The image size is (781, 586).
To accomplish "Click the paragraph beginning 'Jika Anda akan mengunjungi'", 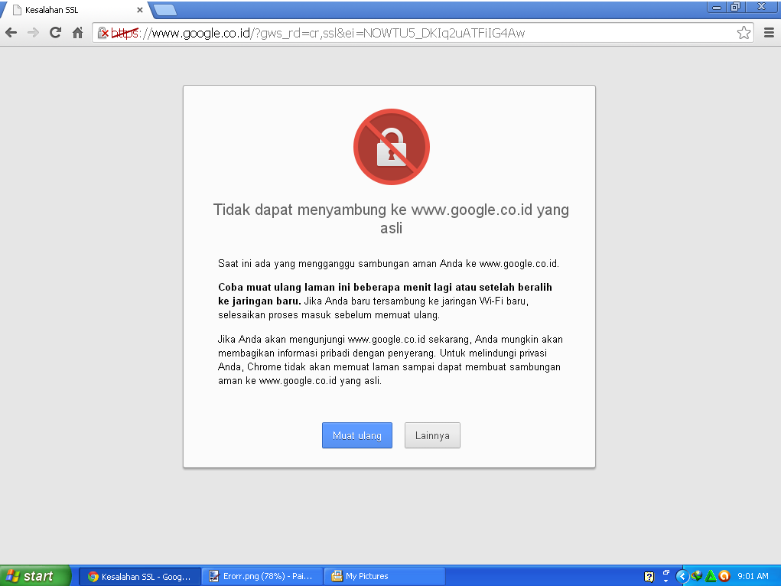I will pyautogui.click(x=390, y=360).
